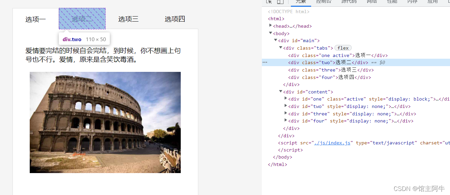Collapse the div id="main" node
This screenshot has width=450, height=195.
276,40
